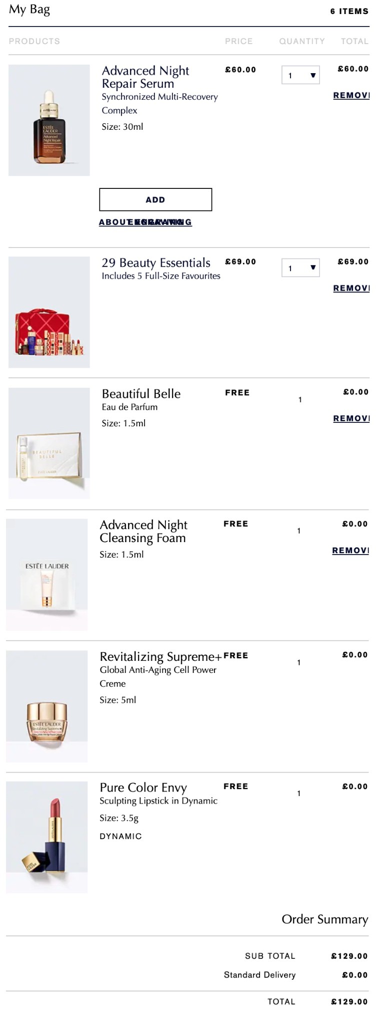This screenshot has height=1013, width=376.
Task: Click the Beautiful Belle perfume sample image
Action: [x=49, y=443]
